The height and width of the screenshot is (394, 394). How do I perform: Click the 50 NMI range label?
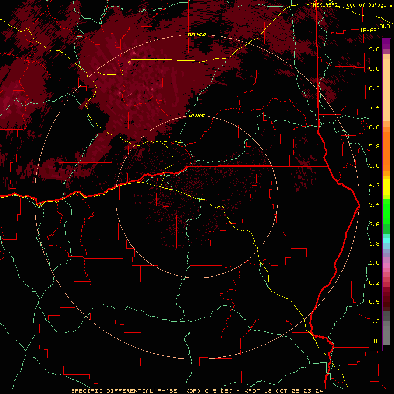pyautogui.click(x=197, y=116)
